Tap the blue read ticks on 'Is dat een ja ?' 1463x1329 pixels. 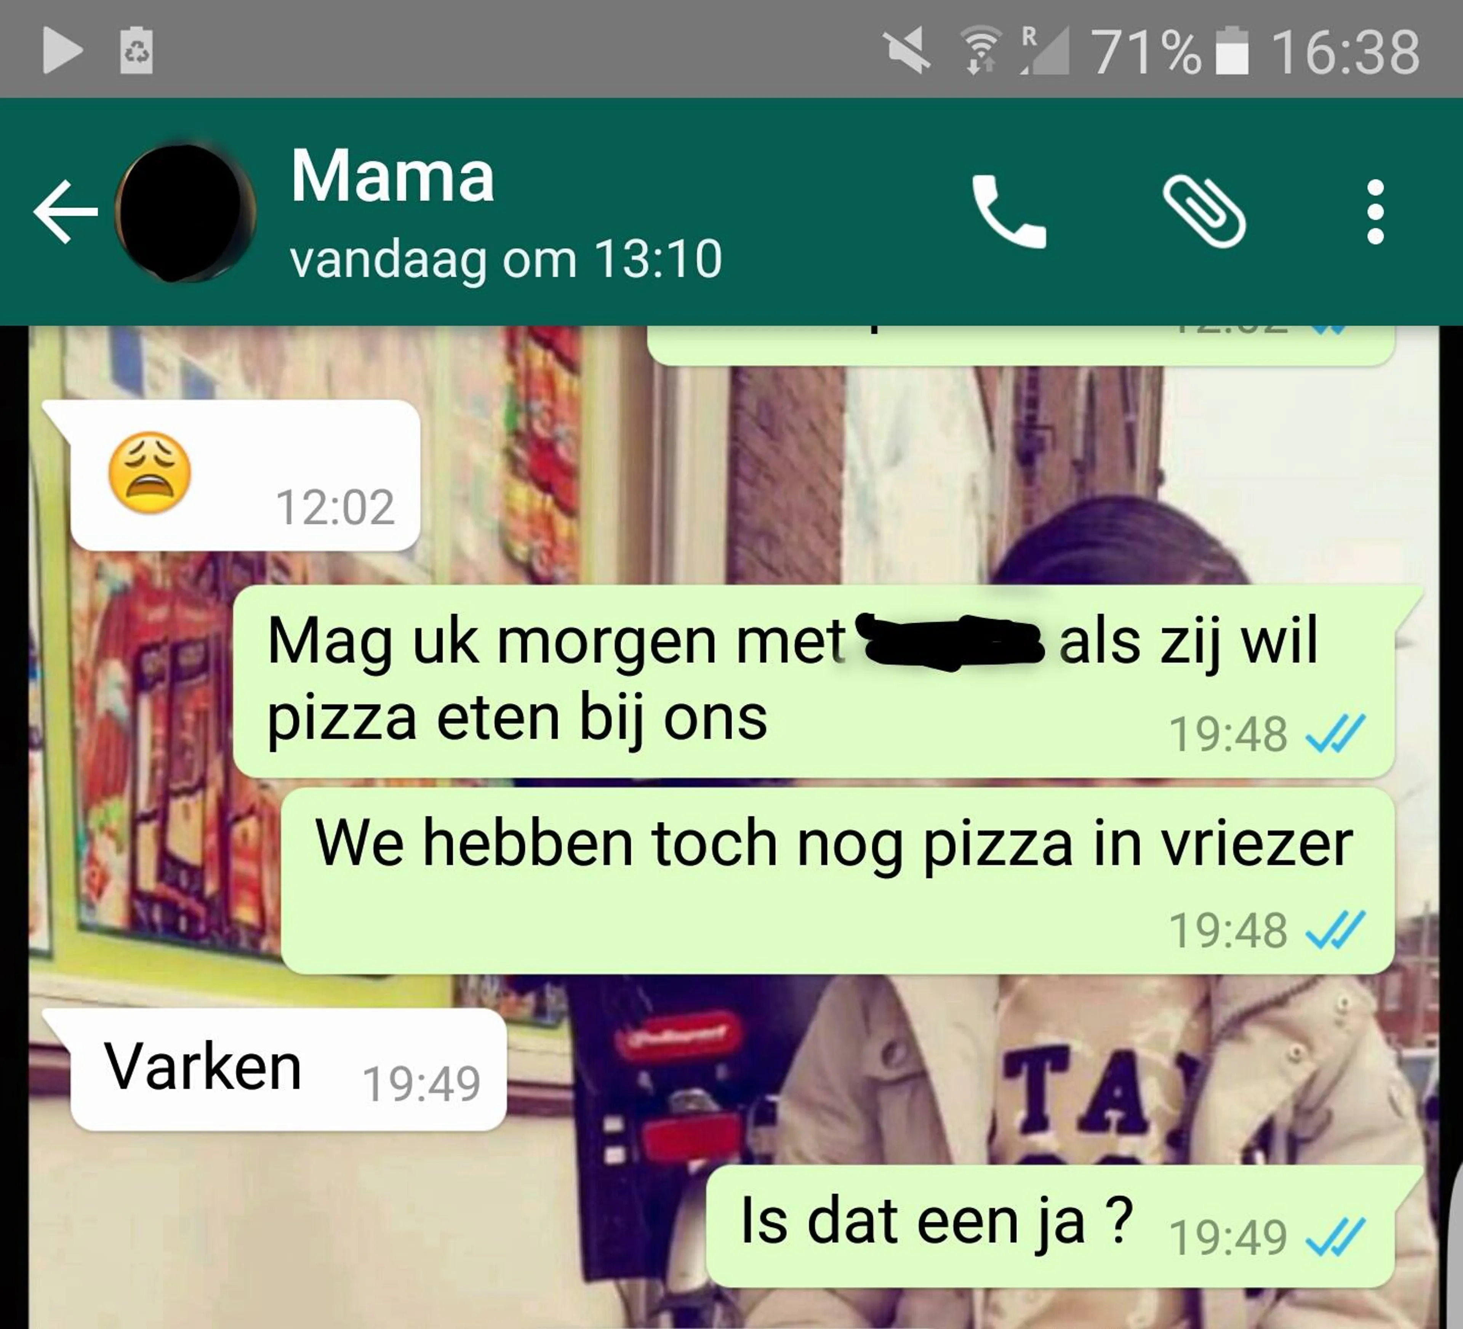[x=1335, y=1237]
